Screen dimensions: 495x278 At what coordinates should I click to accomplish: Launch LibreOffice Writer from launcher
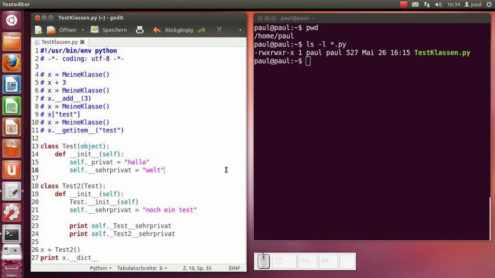(12, 84)
